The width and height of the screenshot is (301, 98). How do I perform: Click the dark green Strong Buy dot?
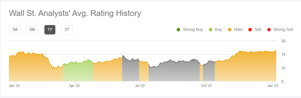point(178,30)
